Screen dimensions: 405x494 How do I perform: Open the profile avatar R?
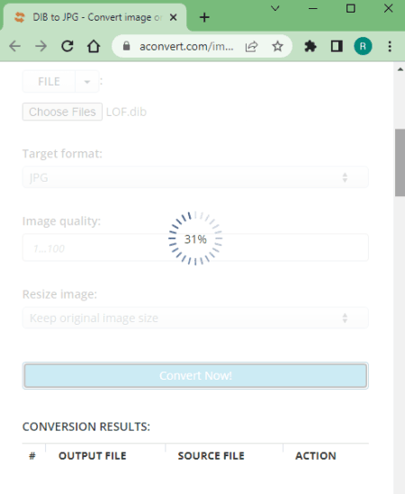point(363,46)
